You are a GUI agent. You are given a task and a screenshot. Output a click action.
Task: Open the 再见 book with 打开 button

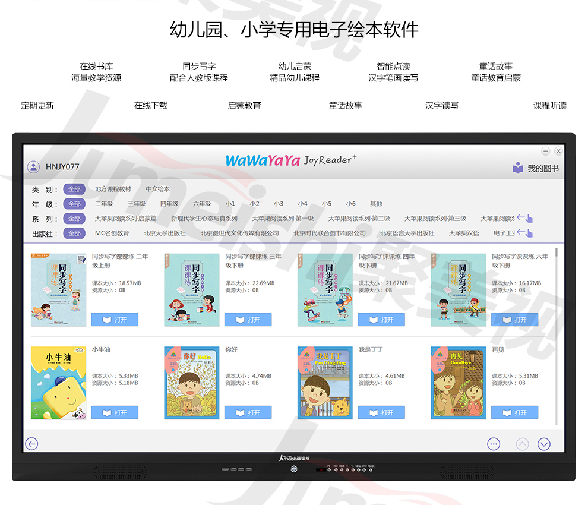514,413
